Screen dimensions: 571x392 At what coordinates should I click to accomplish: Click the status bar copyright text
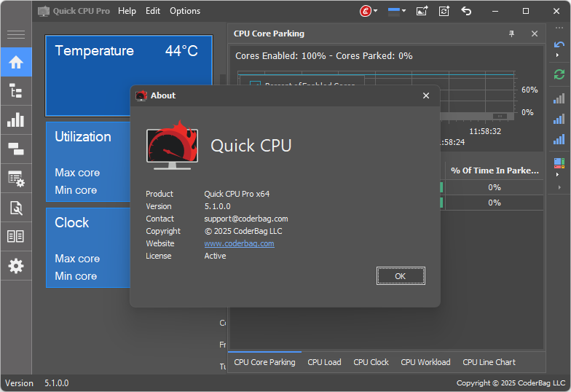(511, 383)
